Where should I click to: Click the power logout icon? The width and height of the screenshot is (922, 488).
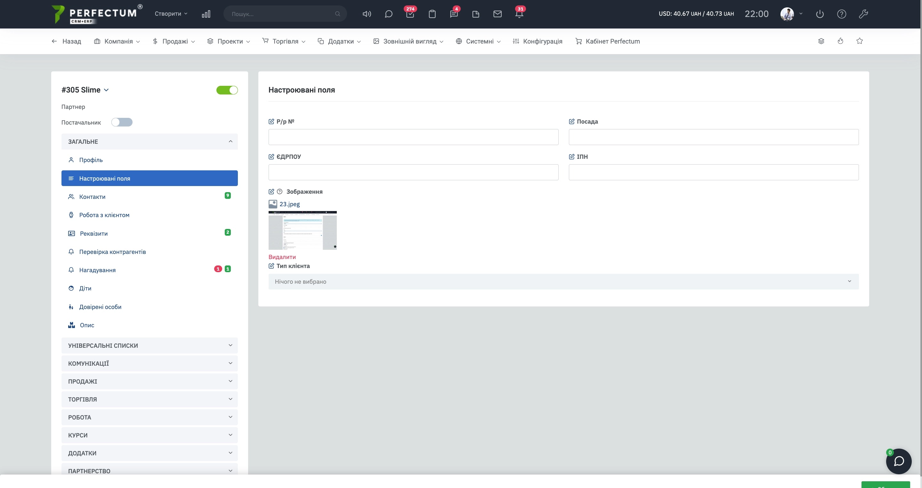[x=820, y=14]
